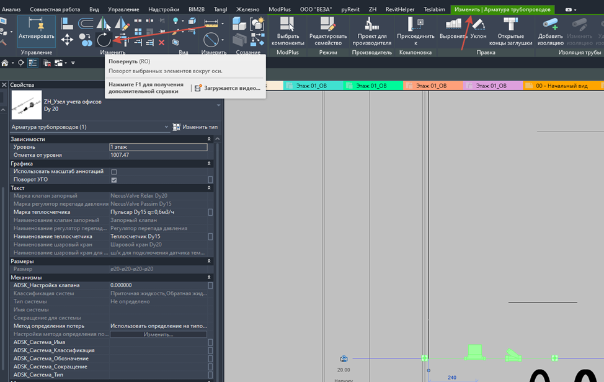Click associate button beside Наименование теплосчетчика
The image size is (604, 382).
[x=210, y=237]
